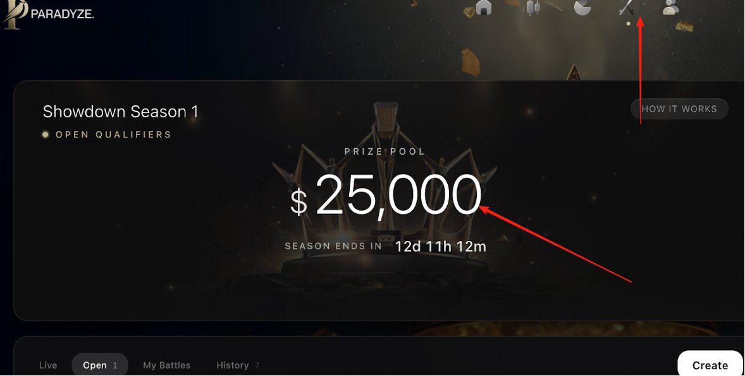The height and width of the screenshot is (376, 745).
Task: Open the Home page icon
Action: pyautogui.click(x=484, y=7)
